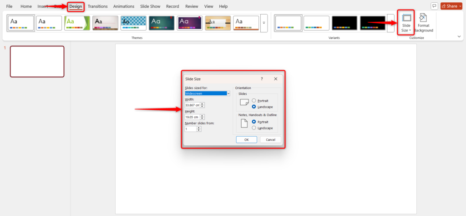The image size is (466, 216).
Task: Click the Height input field
Action: click(x=192, y=117)
